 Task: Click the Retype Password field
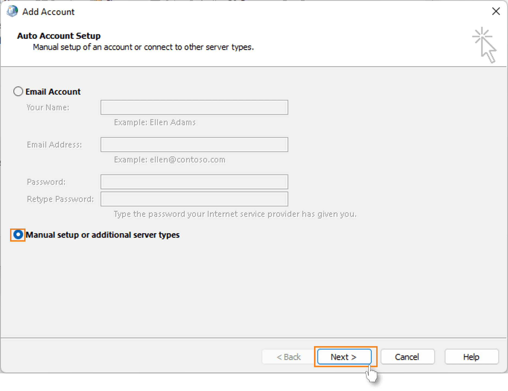pyautogui.click(x=194, y=199)
